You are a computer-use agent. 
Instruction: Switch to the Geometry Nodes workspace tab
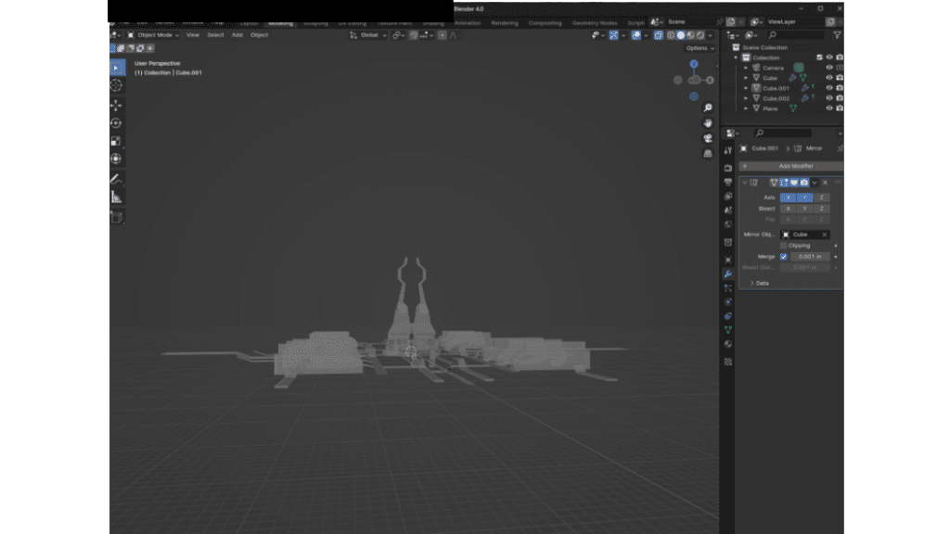[x=595, y=23]
